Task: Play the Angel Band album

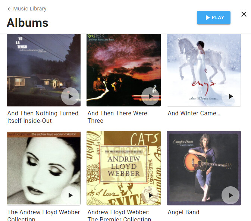Action: pos(230,195)
